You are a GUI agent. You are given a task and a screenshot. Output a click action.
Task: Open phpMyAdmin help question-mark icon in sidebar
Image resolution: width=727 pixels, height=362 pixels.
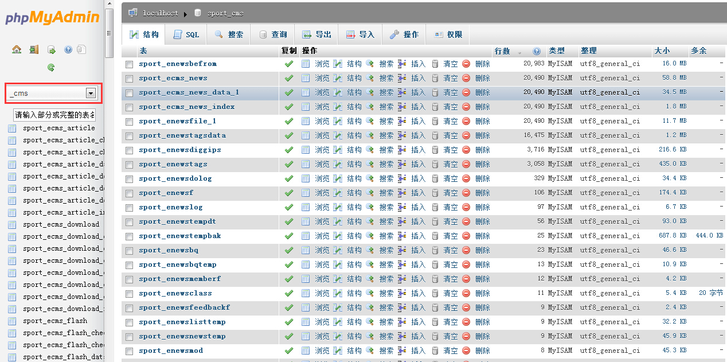click(x=68, y=50)
